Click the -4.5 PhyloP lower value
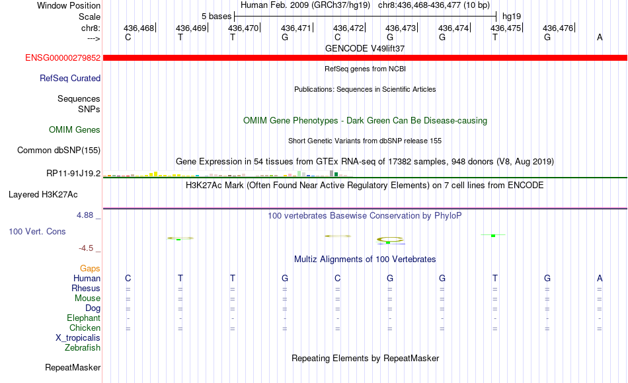This screenshot has height=383, width=628. click(x=86, y=248)
